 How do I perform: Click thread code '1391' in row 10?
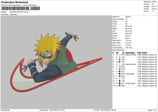(x=139, y=76)
